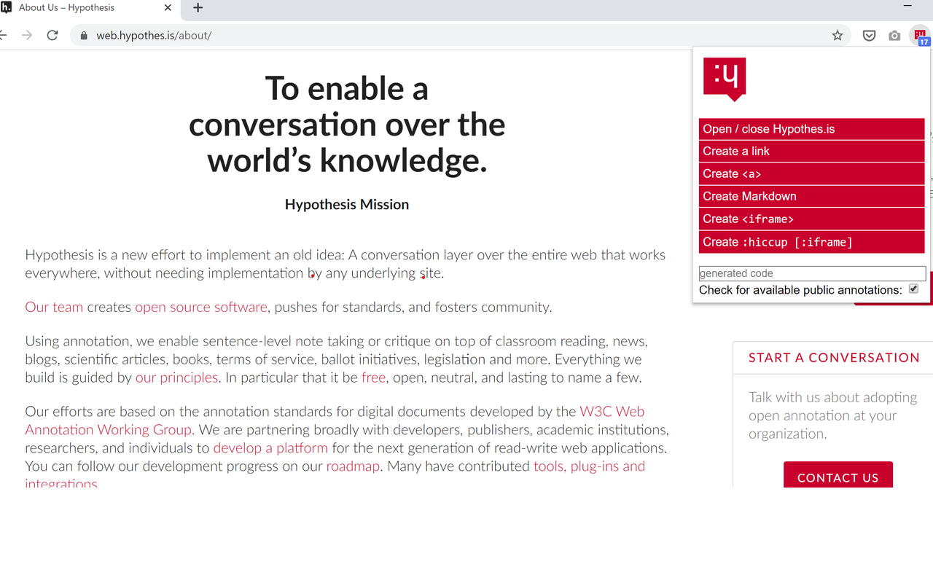Minimize the browser window
Image resolution: width=933 pixels, height=583 pixels.
(907, 6)
